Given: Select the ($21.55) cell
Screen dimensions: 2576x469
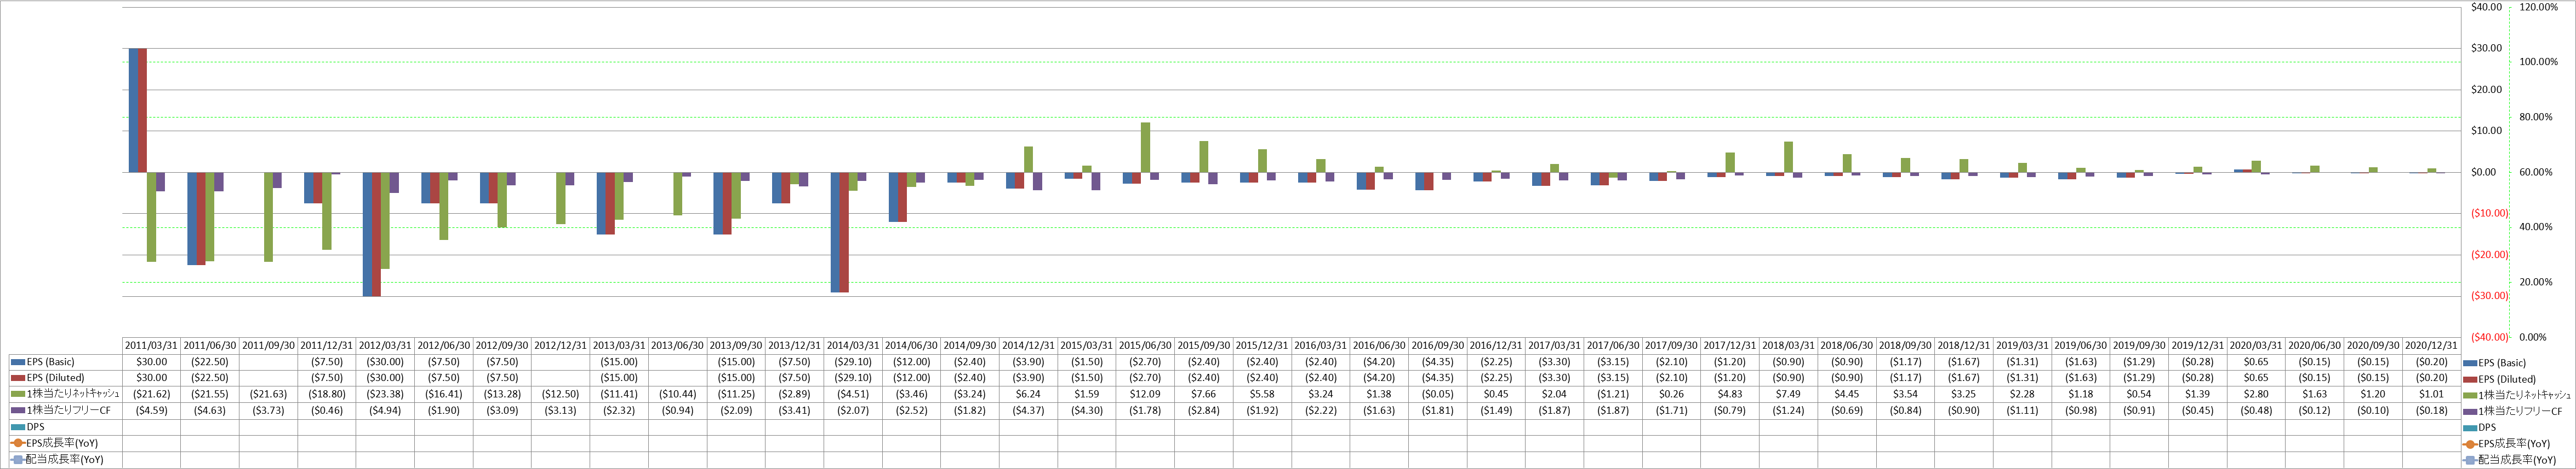Looking at the screenshot, I should [210, 394].
